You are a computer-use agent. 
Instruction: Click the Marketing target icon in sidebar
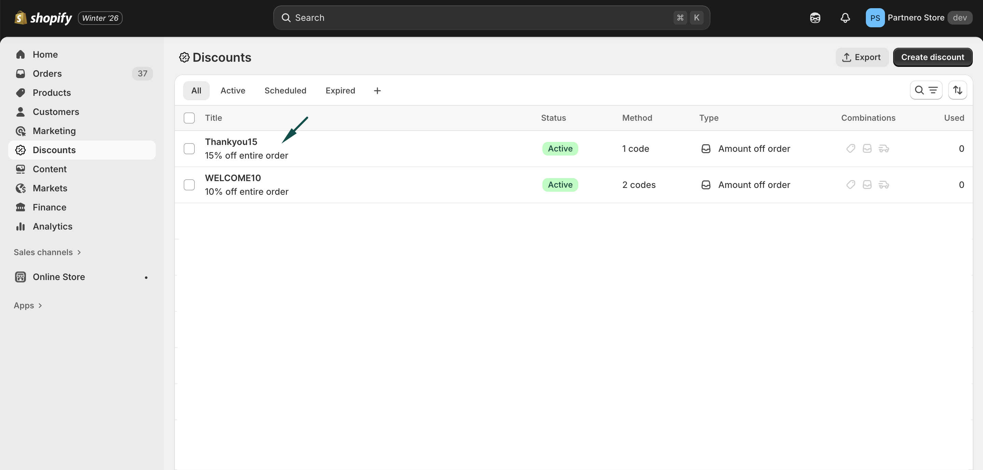(x=20, y=131)
